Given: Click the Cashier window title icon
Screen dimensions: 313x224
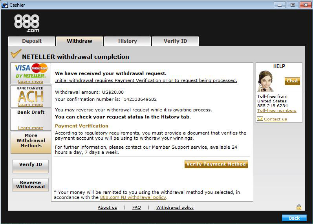Looking at the screenshot, I should pos(5,5).
